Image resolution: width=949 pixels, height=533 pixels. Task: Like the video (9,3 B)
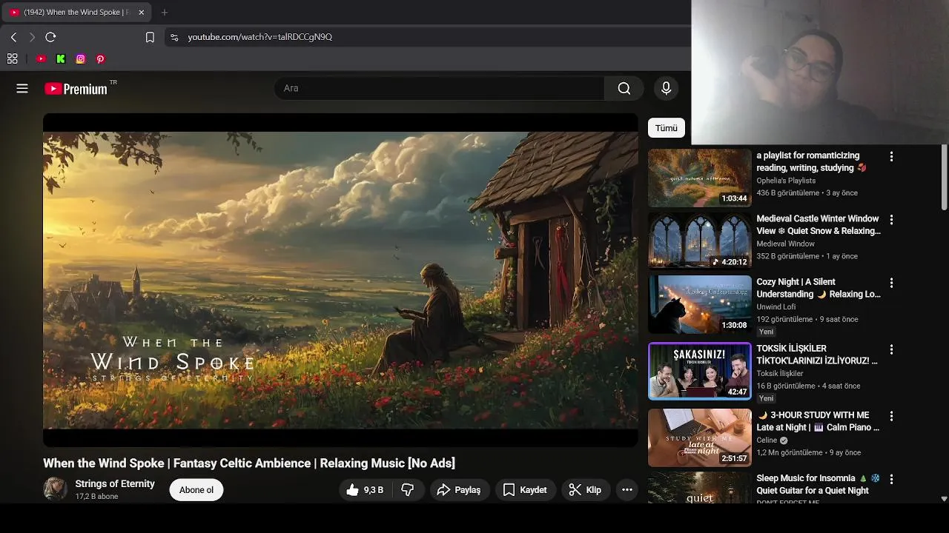click(x=365, y=489)
